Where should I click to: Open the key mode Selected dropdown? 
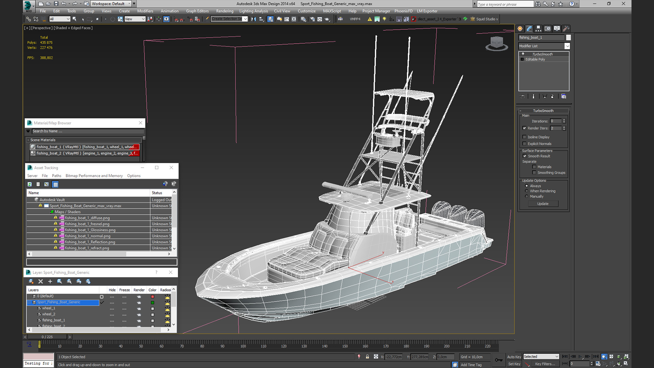[x=541, y=357]
